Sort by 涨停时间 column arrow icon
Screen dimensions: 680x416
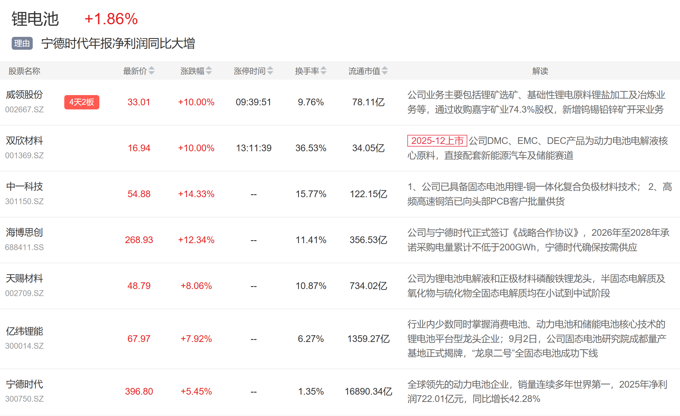coord(270,71)
